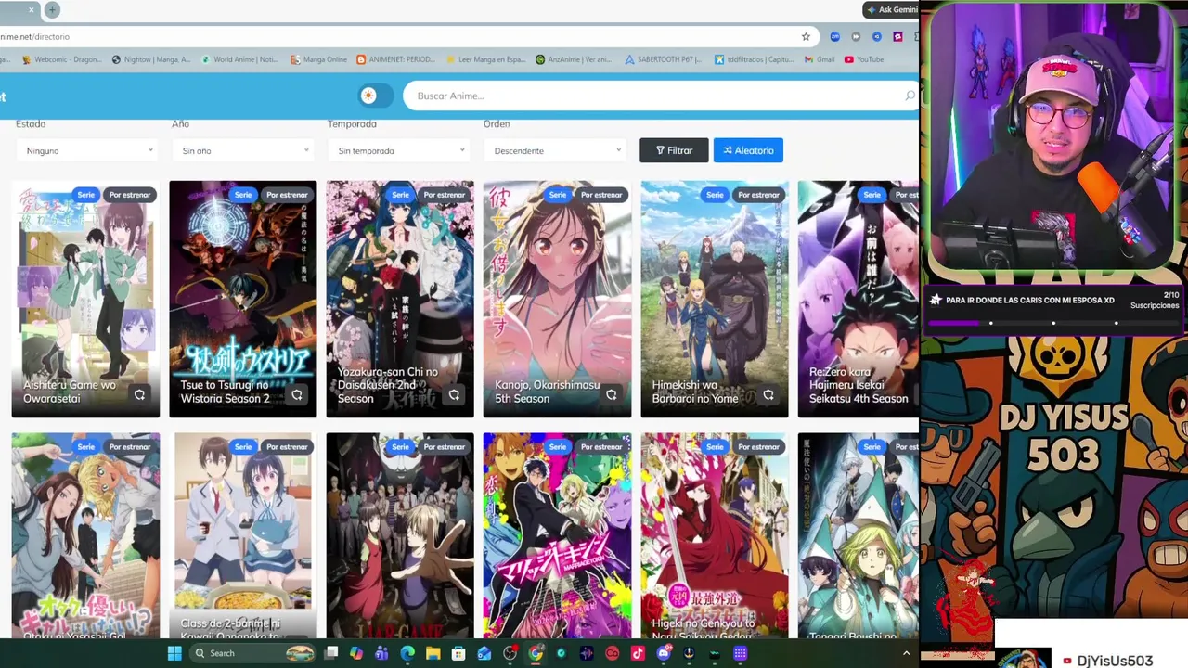
Task: Click preview icon on Himekishi wa Barbaroi card
Action: click(x=768, y=395)
